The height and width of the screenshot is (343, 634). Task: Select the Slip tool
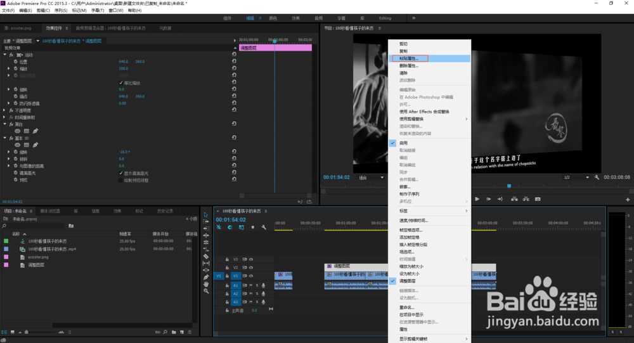(x=206, y=263)
